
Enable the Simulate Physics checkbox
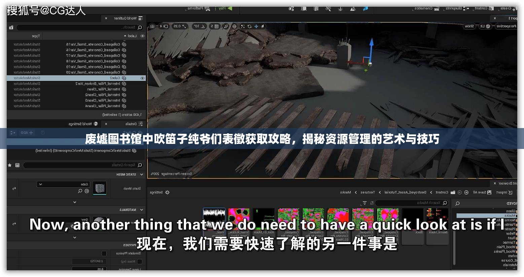[104, 253]
